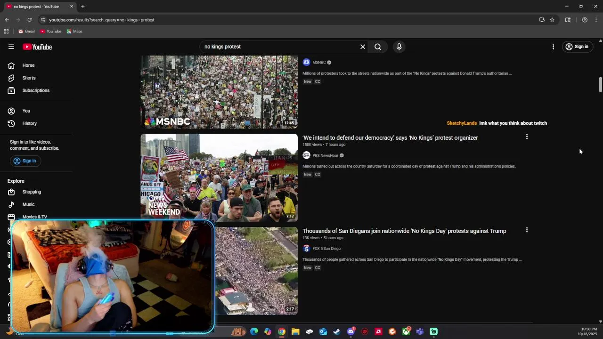This screenshot has height=339, width=603.
Task: Click MSNBC channel avatar icon
Action: click(306, 63)
